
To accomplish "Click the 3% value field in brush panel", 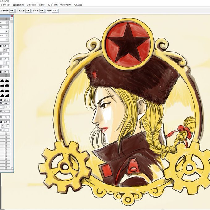I will click(6, 117).
